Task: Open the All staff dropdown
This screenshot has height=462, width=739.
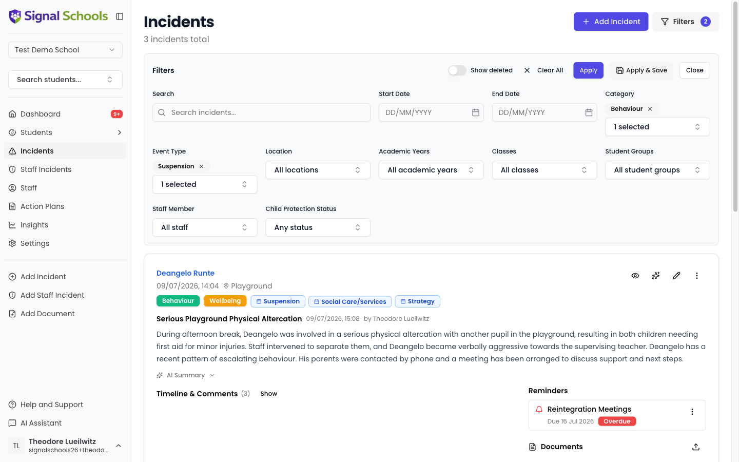Action: [x=205, y=227]
